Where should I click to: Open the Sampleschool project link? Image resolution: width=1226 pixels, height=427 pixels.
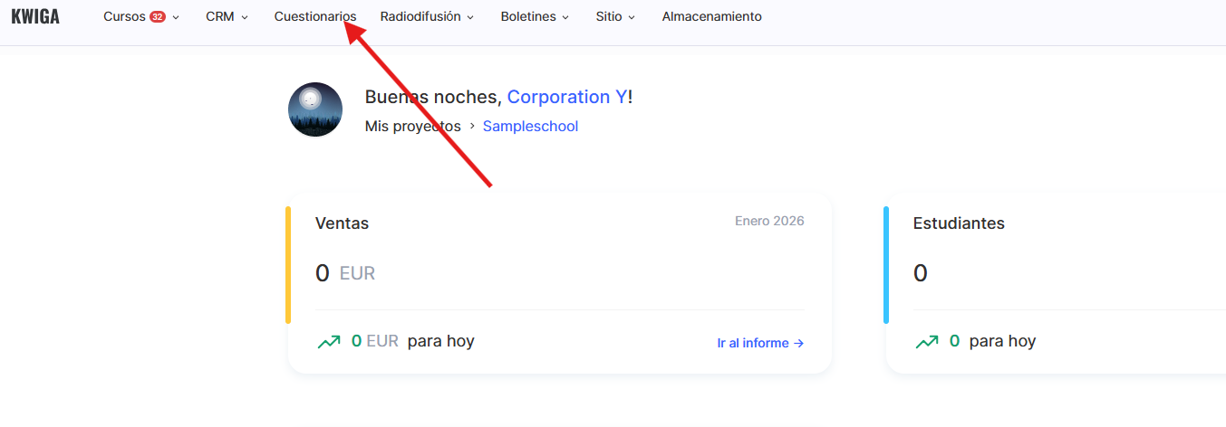pyautogui.click(x=530, y=127)
